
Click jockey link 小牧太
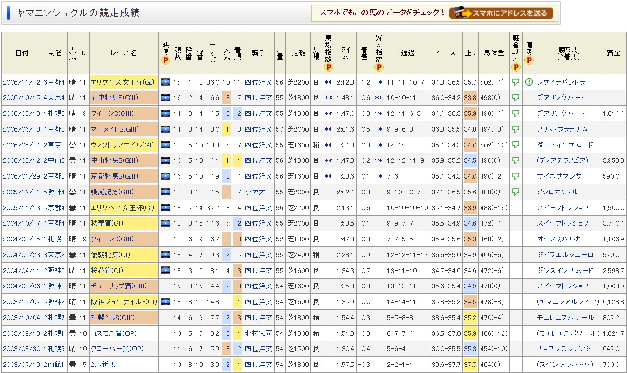tap(255, 192)
